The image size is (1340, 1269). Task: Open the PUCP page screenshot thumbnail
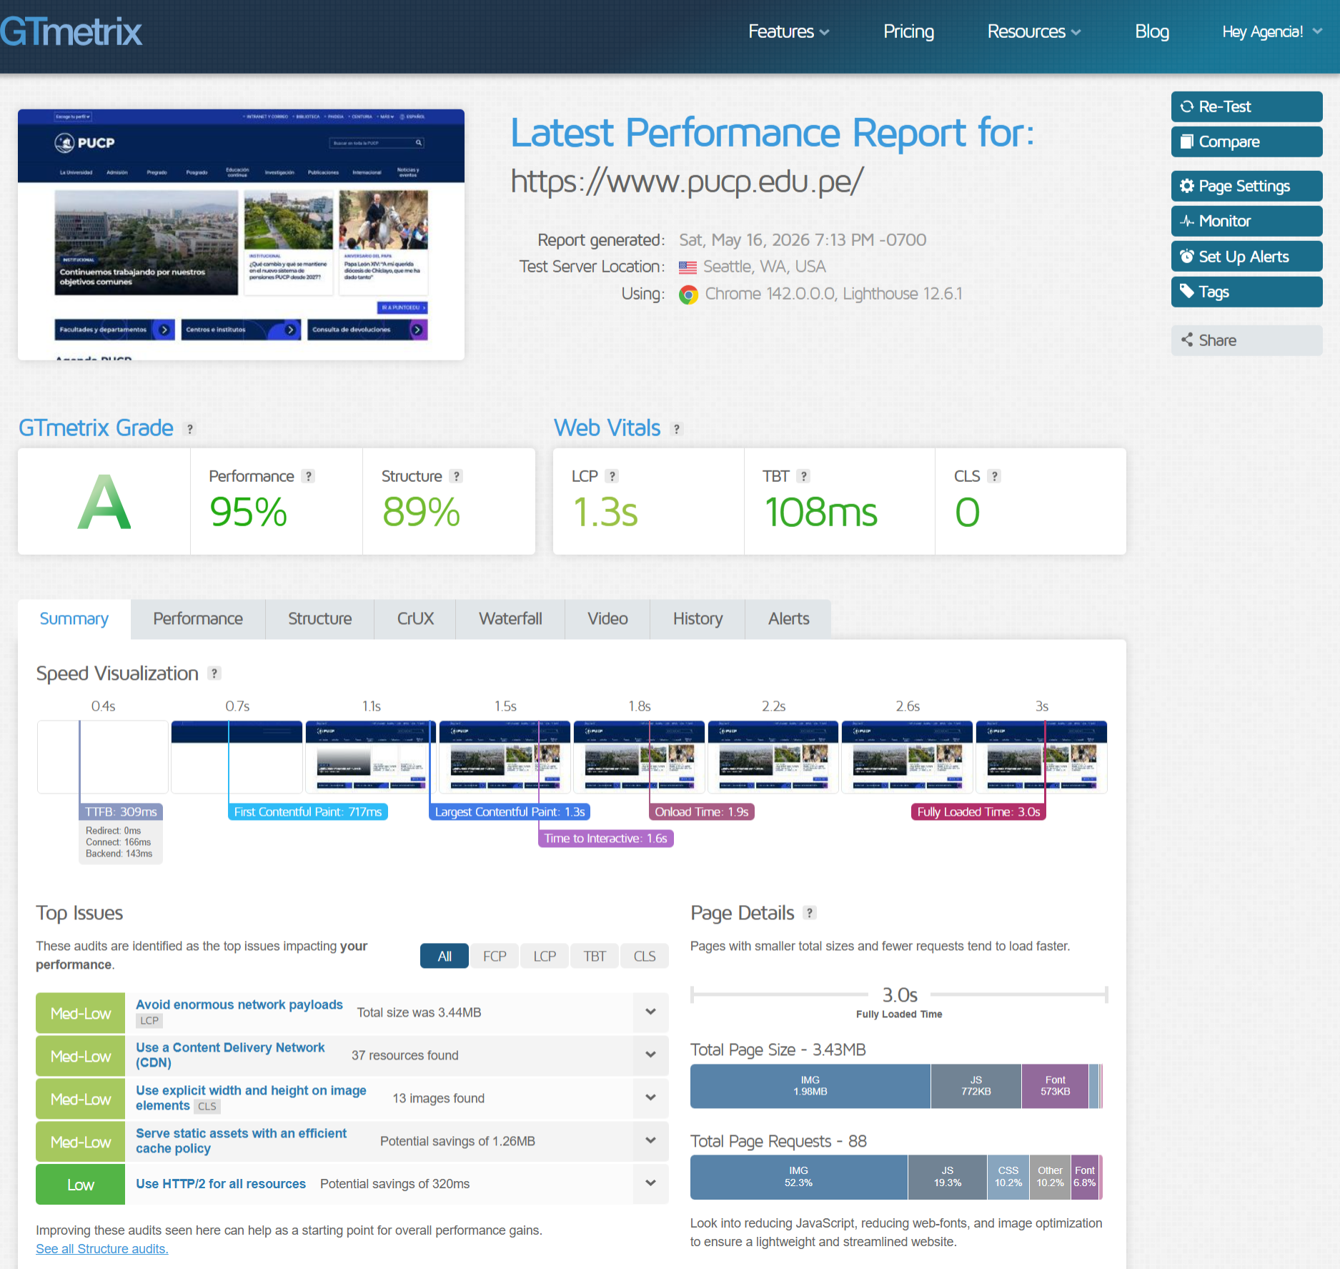[x=241, y=234]
